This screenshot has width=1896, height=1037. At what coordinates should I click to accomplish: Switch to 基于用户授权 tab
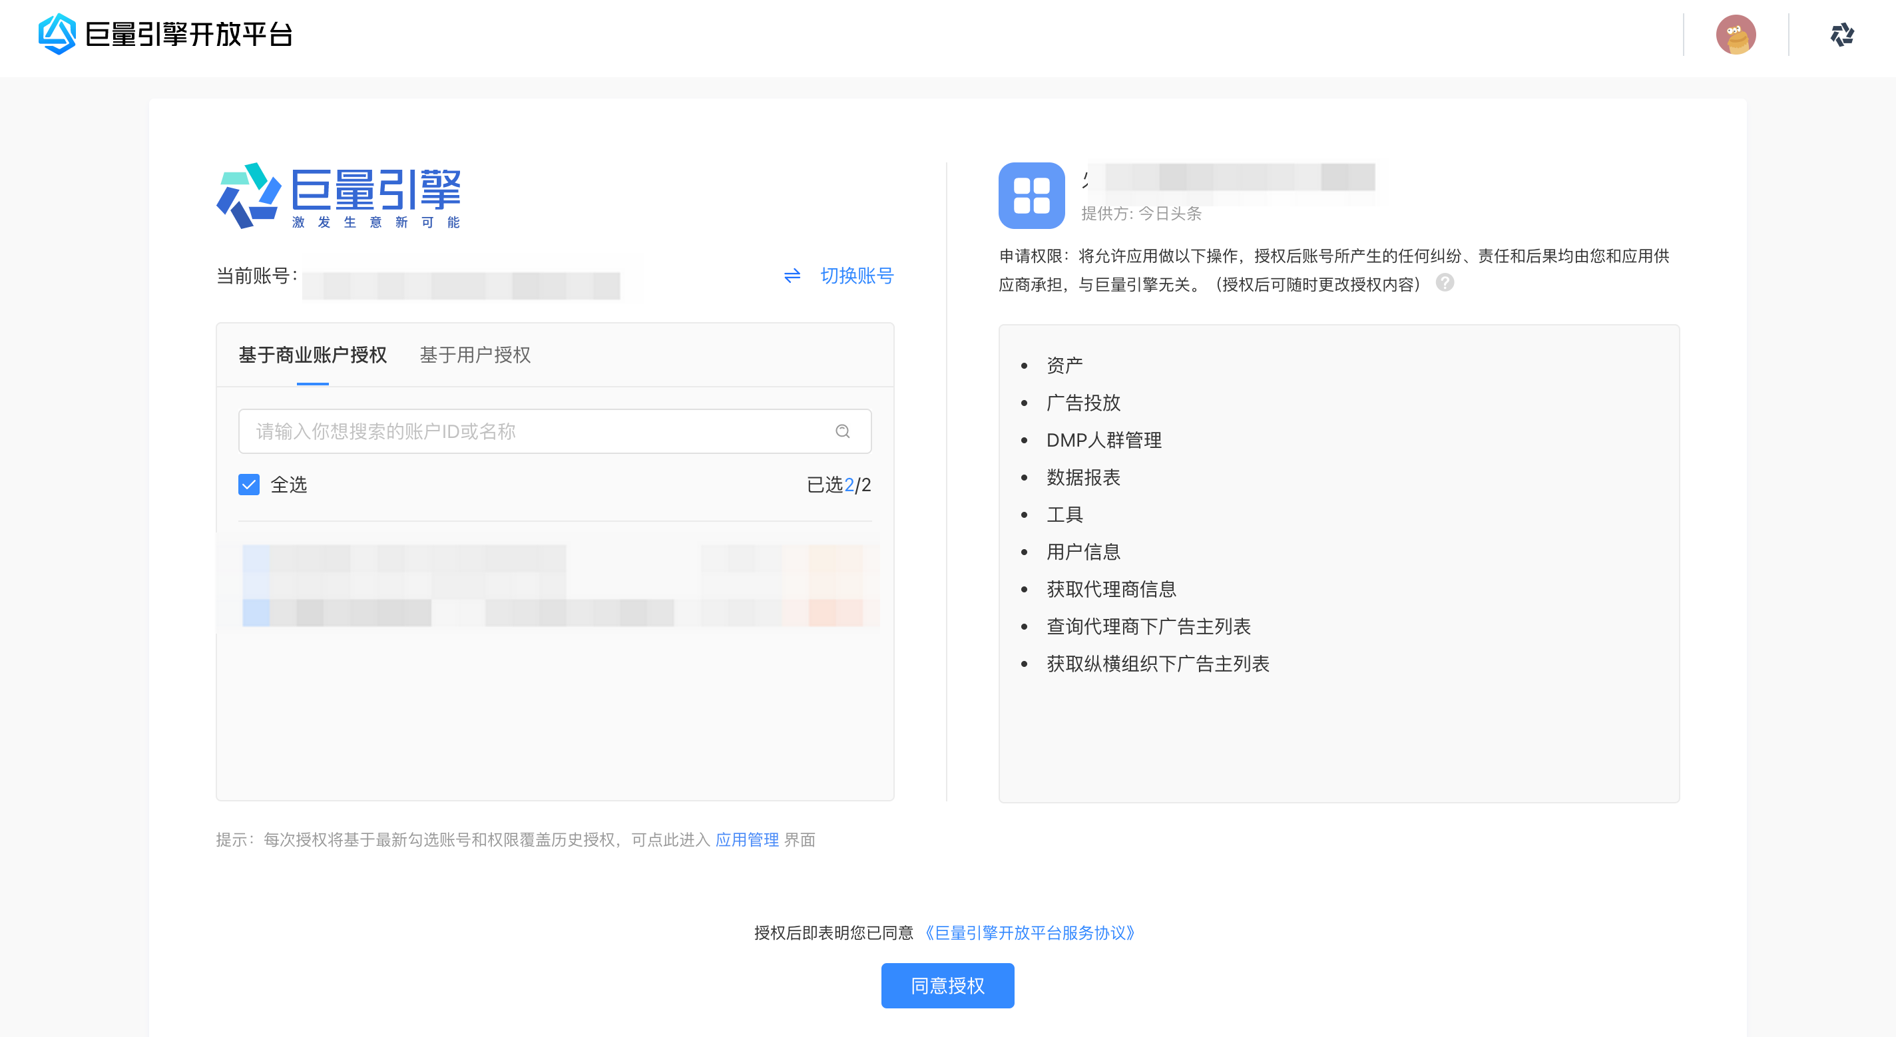(475, 355)
